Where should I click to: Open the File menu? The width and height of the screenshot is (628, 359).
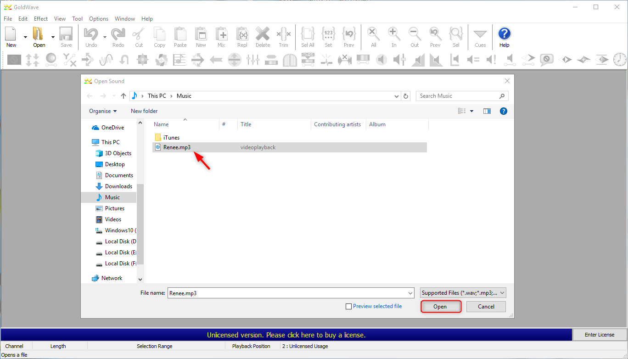(8, 19)
